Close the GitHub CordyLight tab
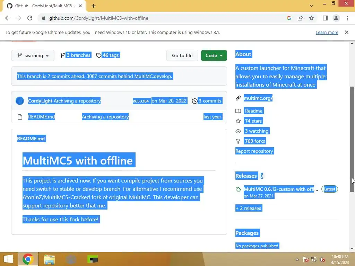Viewport: 355px width, 266px height. pyautogui.click(x=80, y=6)
